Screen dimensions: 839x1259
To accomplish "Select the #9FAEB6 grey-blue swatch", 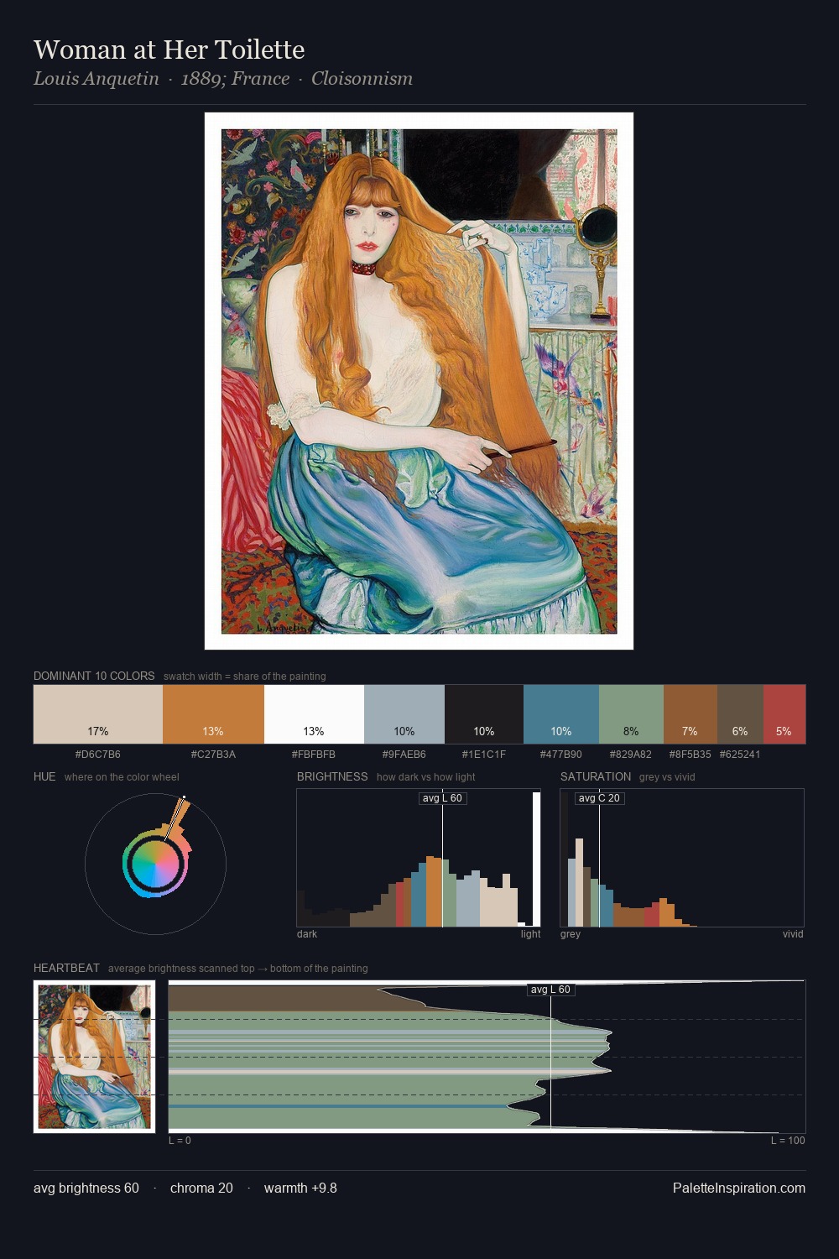I will 404,714.
